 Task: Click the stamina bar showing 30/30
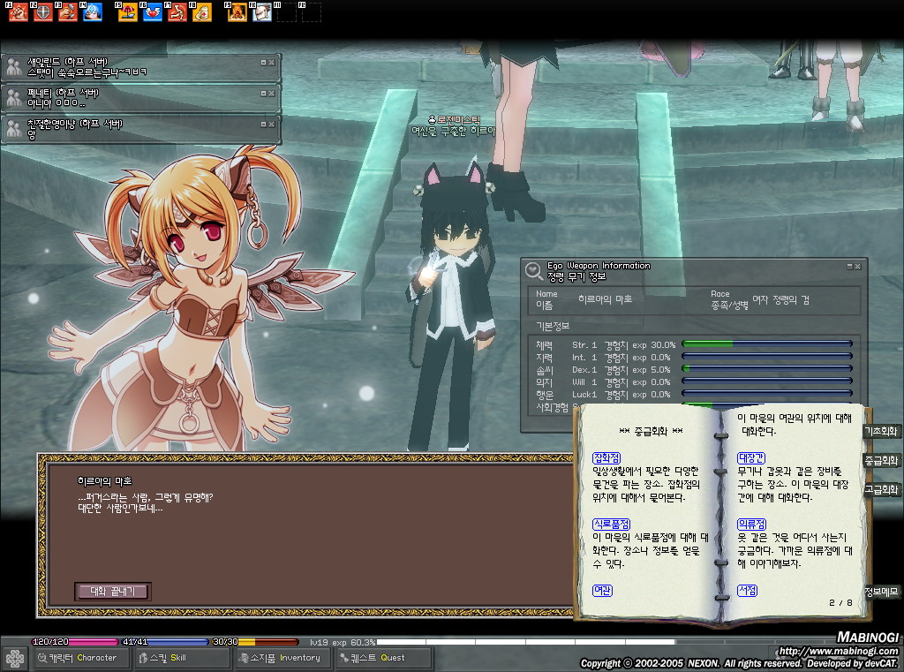pyautogui.click(x=255, y=641)
